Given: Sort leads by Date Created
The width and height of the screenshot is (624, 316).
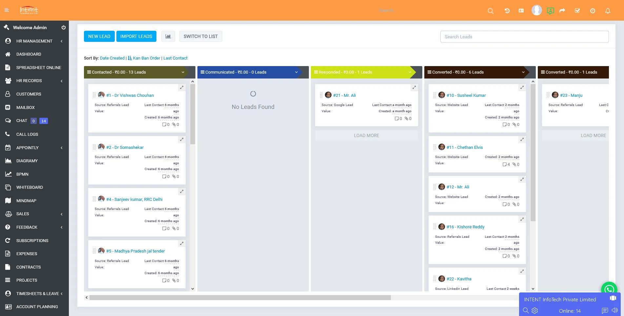Looking at the screenshot, I should point(112,58).
